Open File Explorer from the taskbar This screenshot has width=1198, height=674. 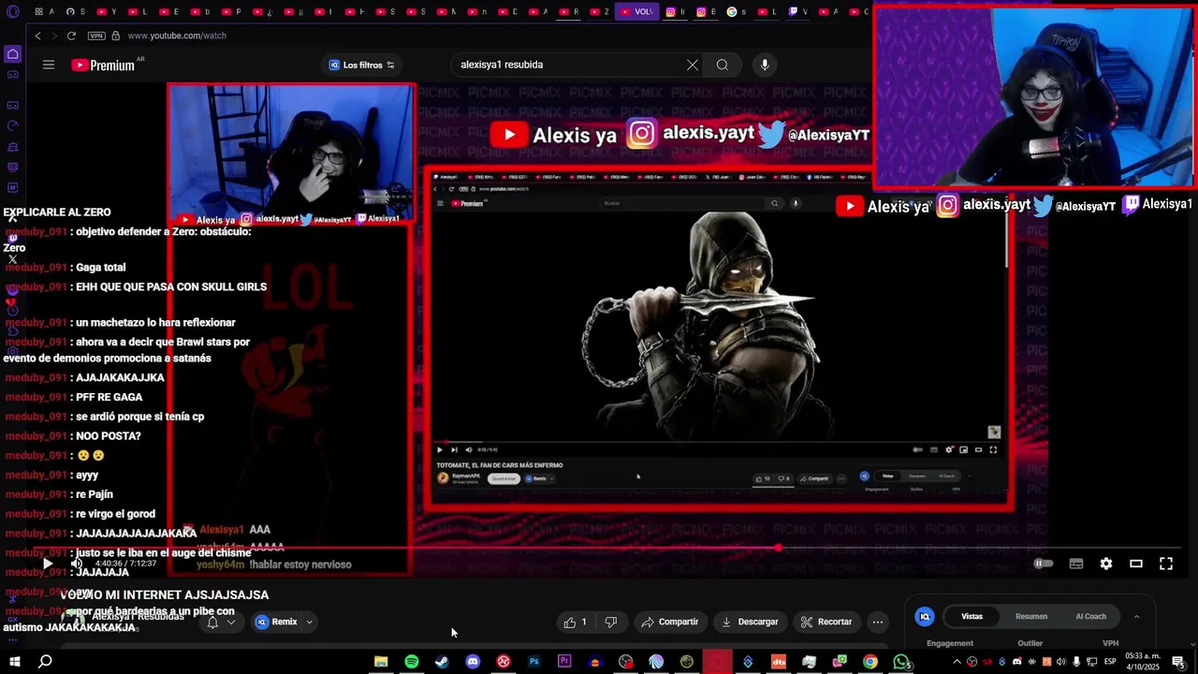tap(381, 662)
